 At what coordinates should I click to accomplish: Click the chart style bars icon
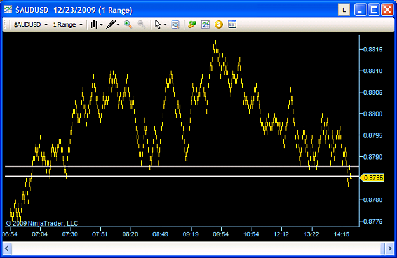pos(94,25)
